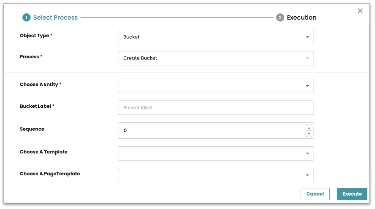Decrease Sequence with the down arrow
This screenshot has width=375, height=209.
click(309, 134)
